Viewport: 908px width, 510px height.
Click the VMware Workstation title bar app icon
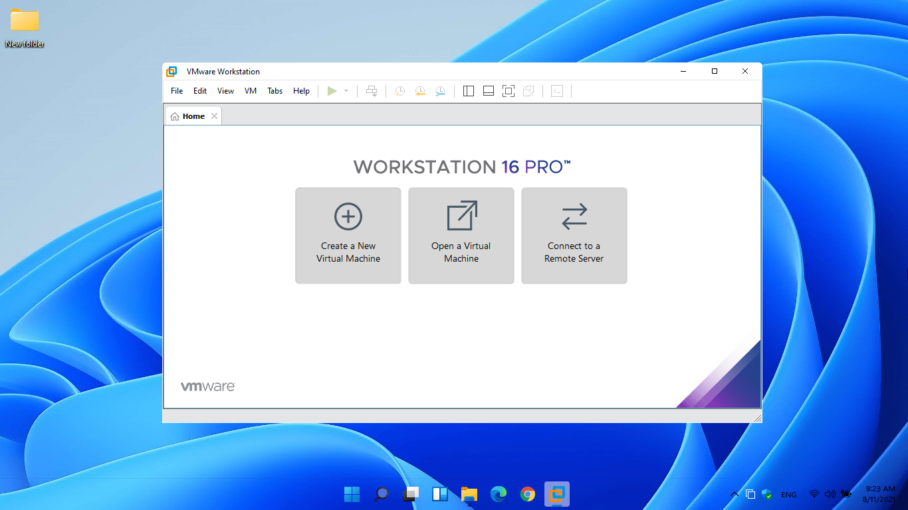tap(171, 72)
